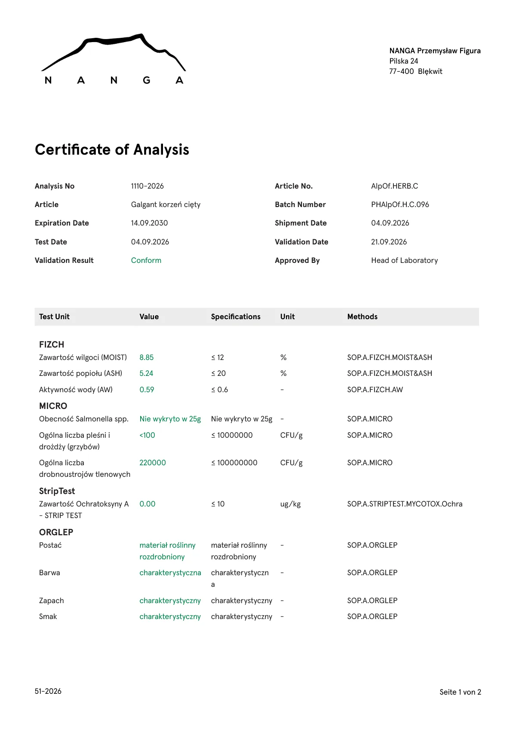Viewport: 516px width, 729px height.
Task: Click the Unit column header
Action: (287, 317)
